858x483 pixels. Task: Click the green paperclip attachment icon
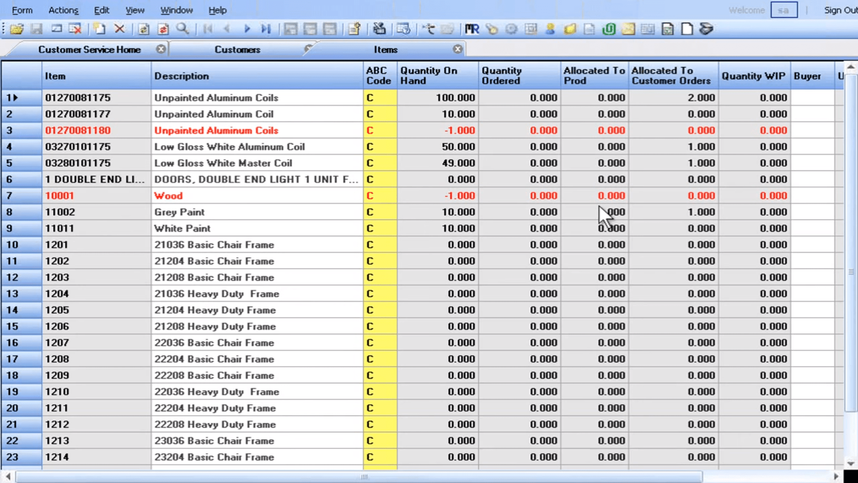pos(609,30)
